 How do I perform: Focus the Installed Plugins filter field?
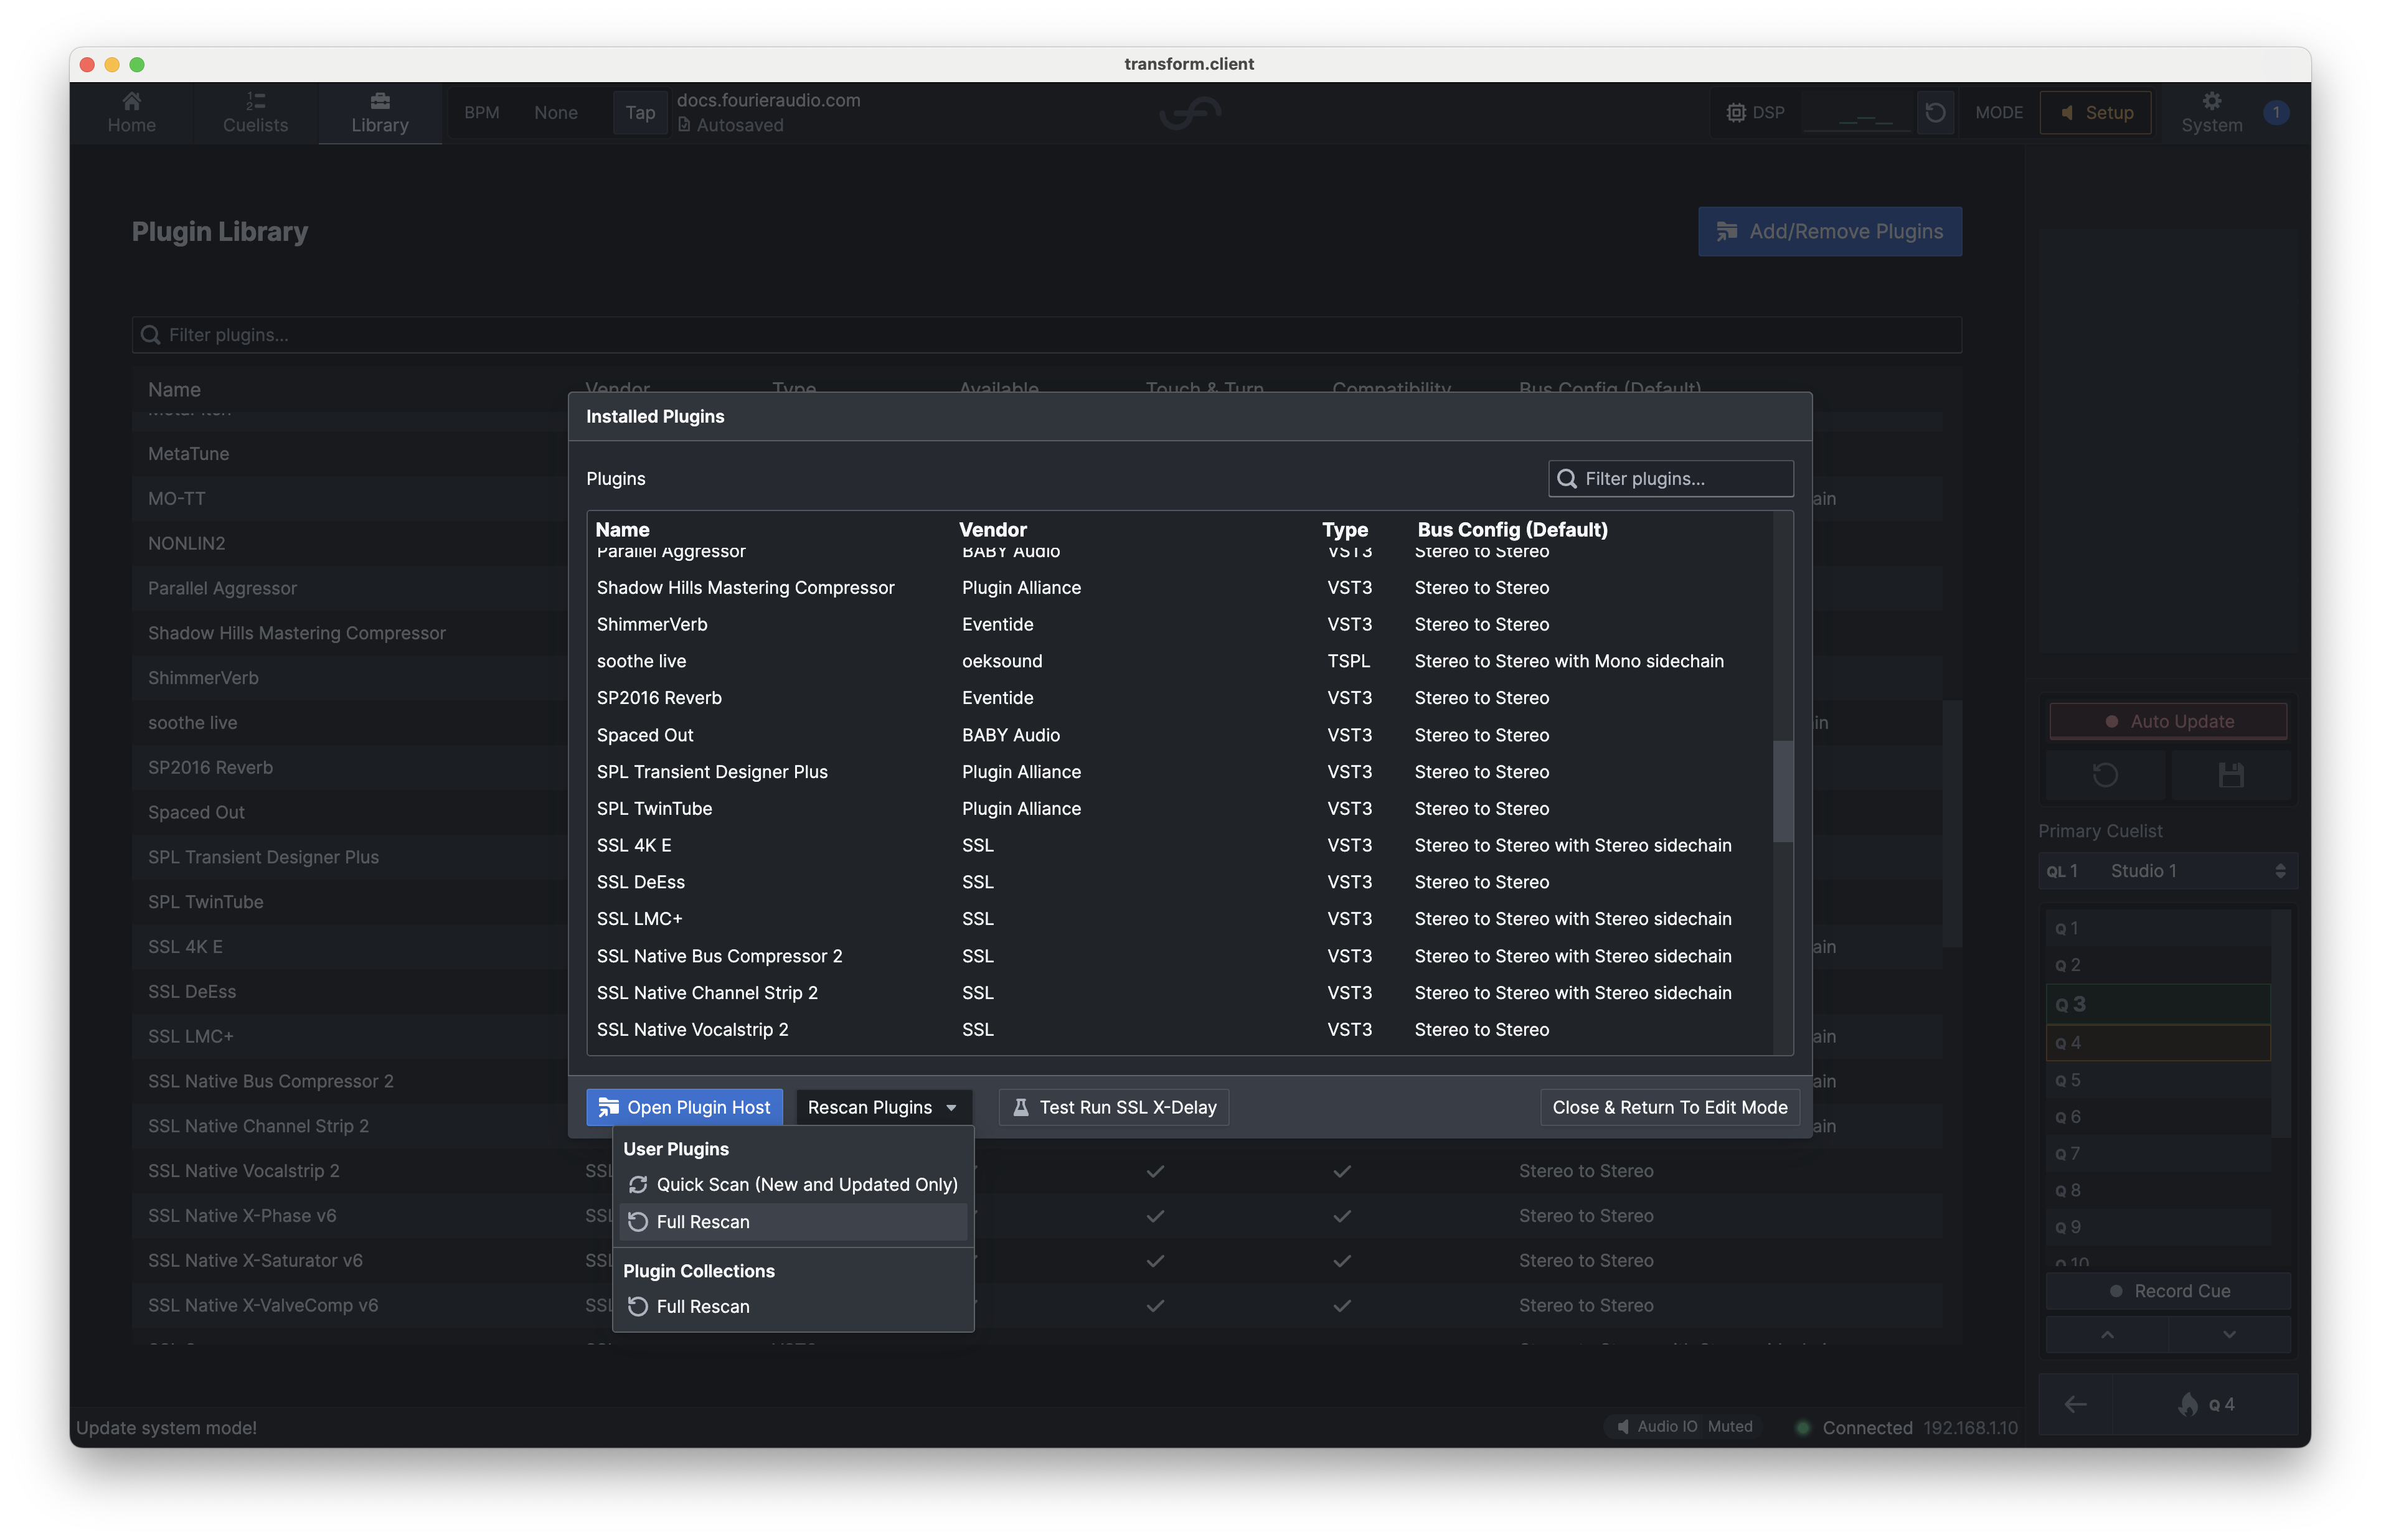[1670, 479]
